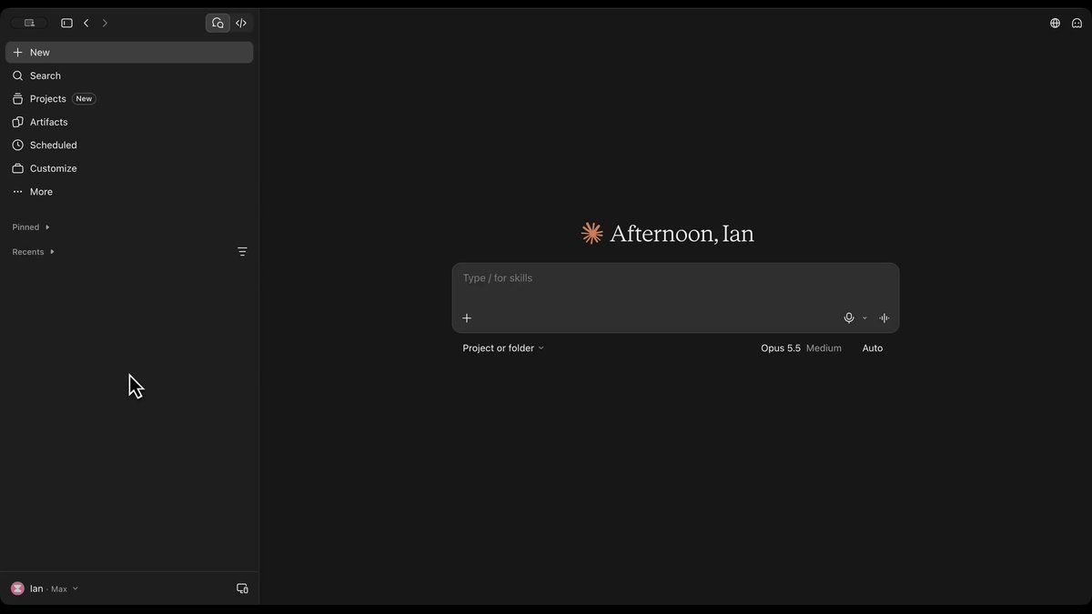
Task: Click the 'Afternoon, Ian' greeting text
Action: [682, 234]
